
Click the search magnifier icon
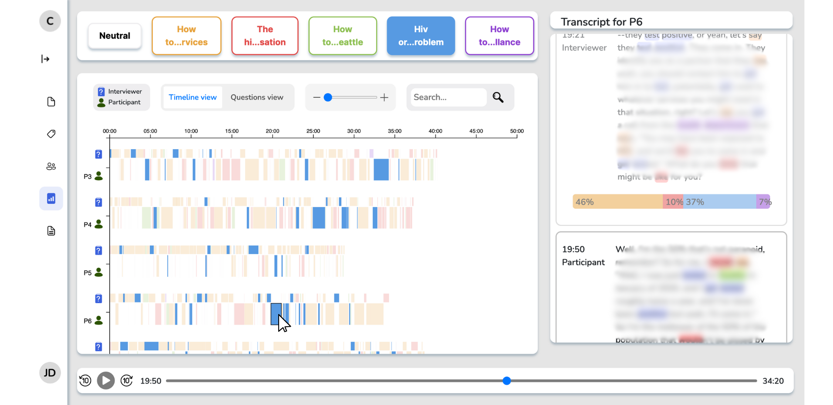[498, 97]
